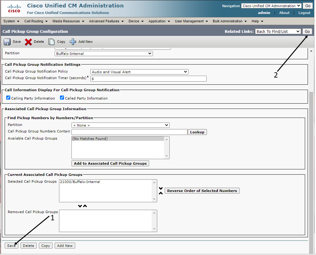Open the Media Resources menu
The image size is (316, 255).
tap(68, 21)
